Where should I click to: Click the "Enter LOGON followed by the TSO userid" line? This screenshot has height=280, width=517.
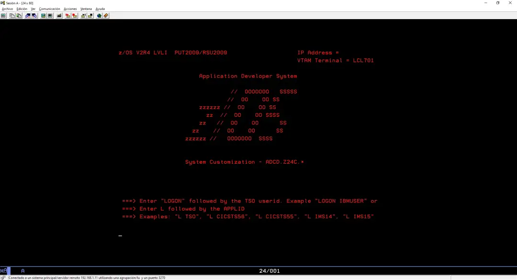(249, 201)
